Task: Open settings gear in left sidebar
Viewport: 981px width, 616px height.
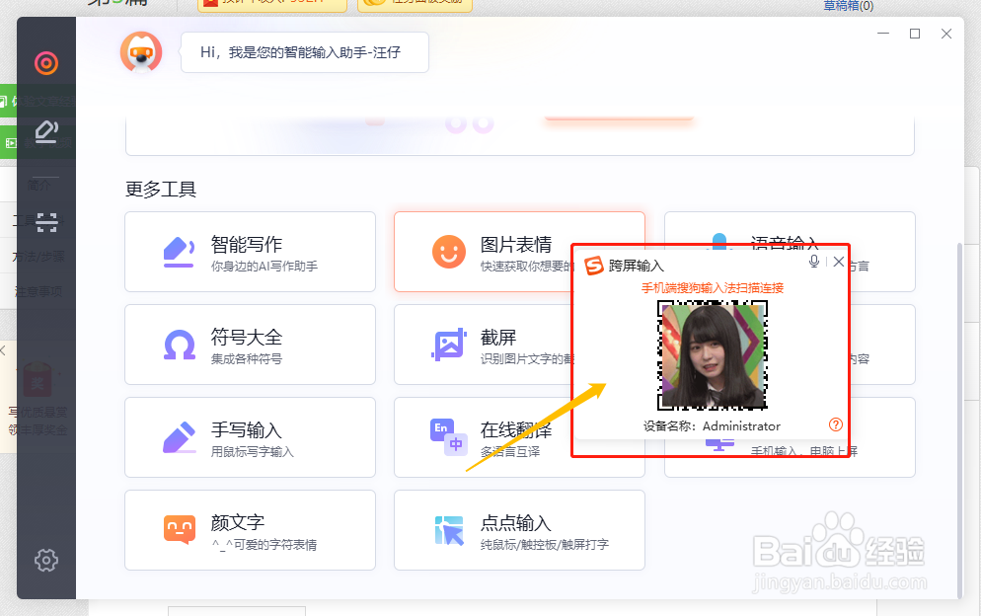Action: click(46, 561)
